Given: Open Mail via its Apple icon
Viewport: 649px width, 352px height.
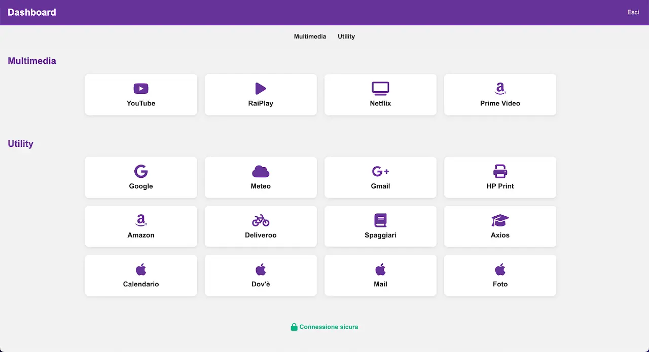Looking at the screenshot, I should [380, 269].
